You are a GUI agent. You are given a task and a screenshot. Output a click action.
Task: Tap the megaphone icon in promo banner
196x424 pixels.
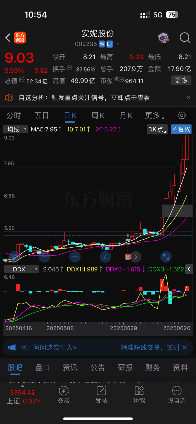[x=12, y=347]
